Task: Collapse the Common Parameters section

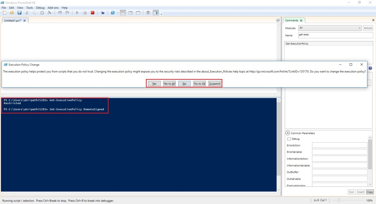Action: point(288,133)
